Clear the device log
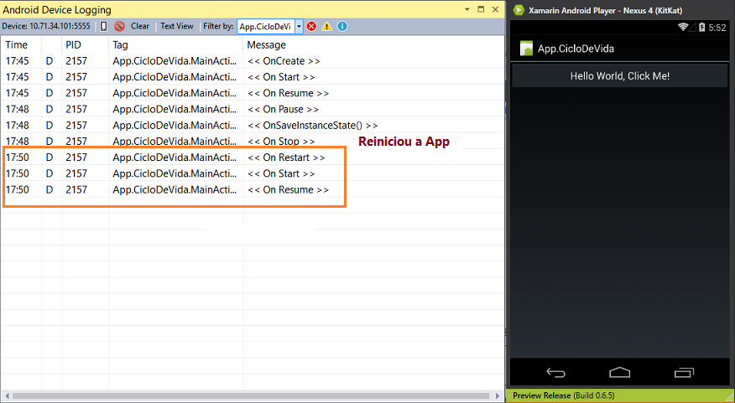 (x=139, y=26)
